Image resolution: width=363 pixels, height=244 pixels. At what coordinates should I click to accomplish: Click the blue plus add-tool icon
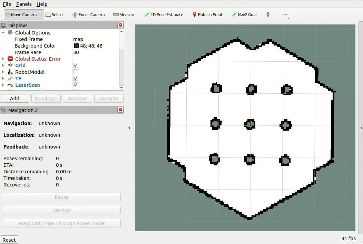pos(268,14)
